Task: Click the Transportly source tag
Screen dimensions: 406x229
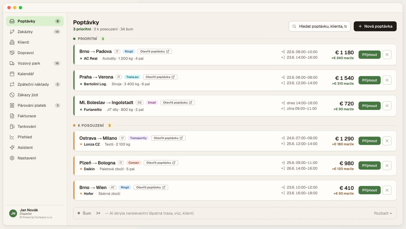Action: click(138, 138)
